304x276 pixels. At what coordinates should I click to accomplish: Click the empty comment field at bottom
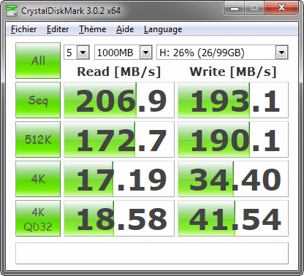(x=152, y=253)
